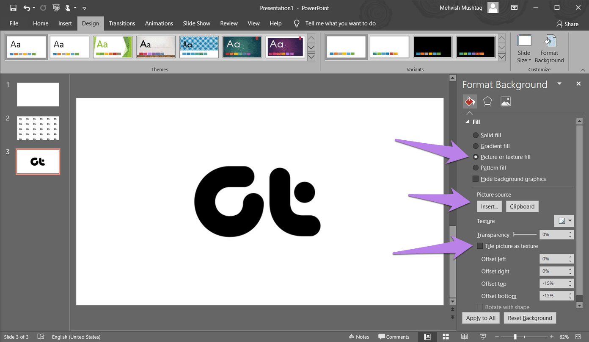This screenshot has height=342, width=589.
Task: Enable Tile picture as texture
Action: coord(480,246)
